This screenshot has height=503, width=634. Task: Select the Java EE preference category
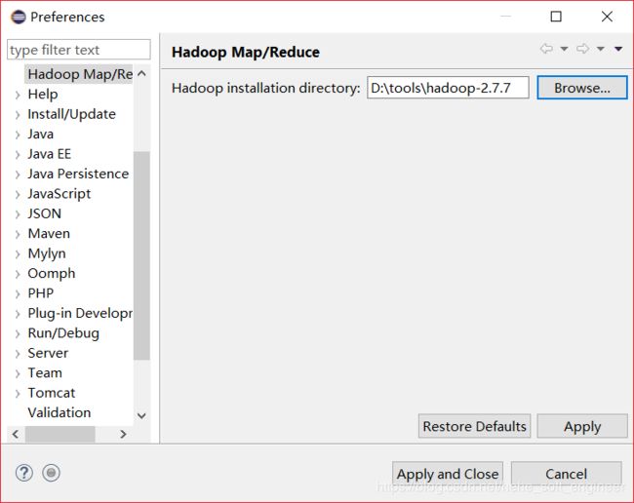(x=50, y=154)
